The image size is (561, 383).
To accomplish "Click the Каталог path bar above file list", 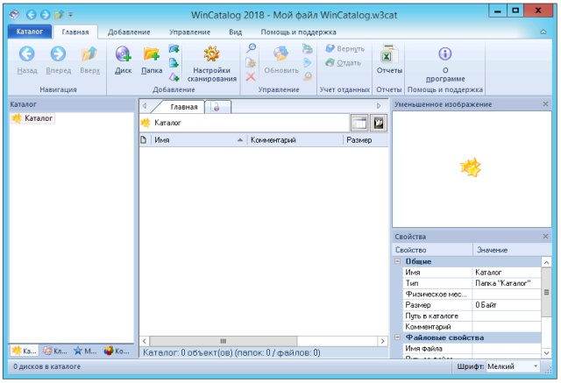I will pyautogui.click(x=245, y=123).
